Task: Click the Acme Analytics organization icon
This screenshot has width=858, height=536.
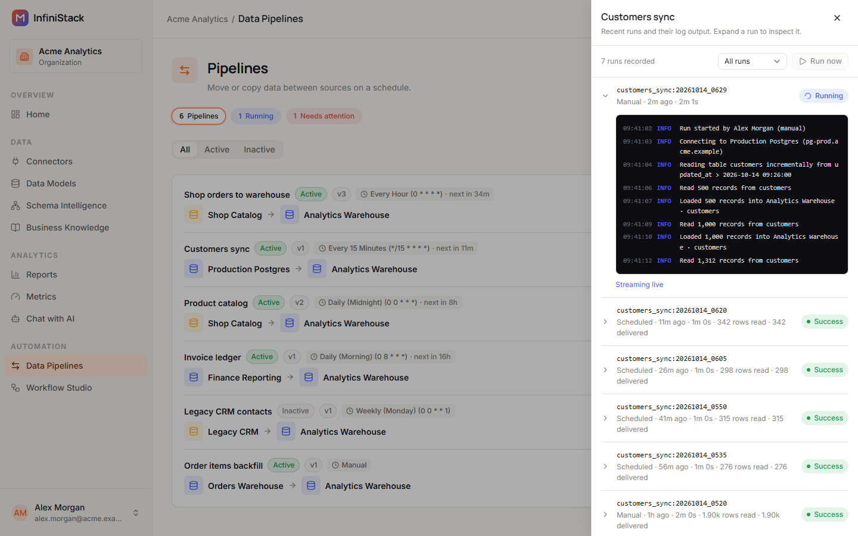Action: click(x=24, y=57)
